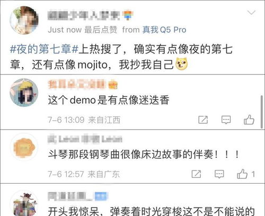Tap the 真我 Q5 Pro device link
Screen dimensions: 265x216
pyautogui.click(x=164, y=30)
